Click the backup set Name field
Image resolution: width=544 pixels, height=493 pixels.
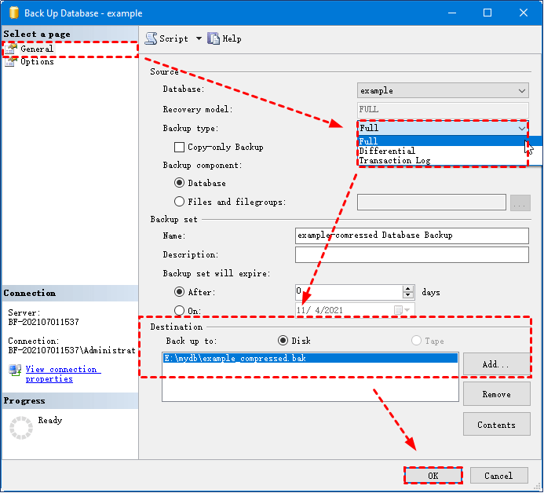tap(412, 236)
